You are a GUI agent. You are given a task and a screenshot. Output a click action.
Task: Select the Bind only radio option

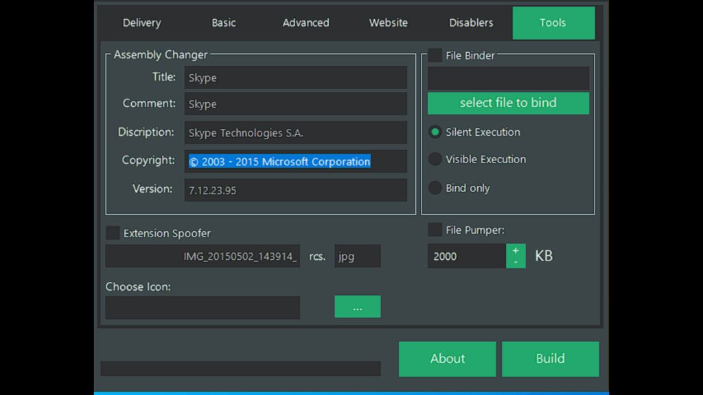[x=435, y=188]
